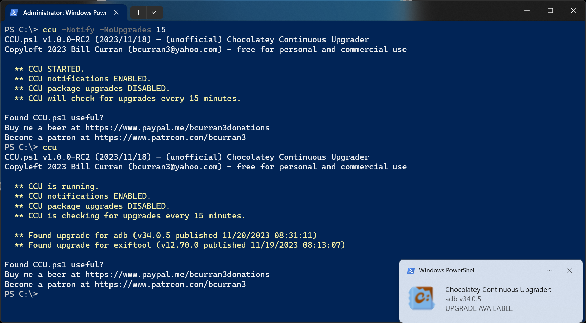Click the second standalone 'ccu' command

click(50, 147)
